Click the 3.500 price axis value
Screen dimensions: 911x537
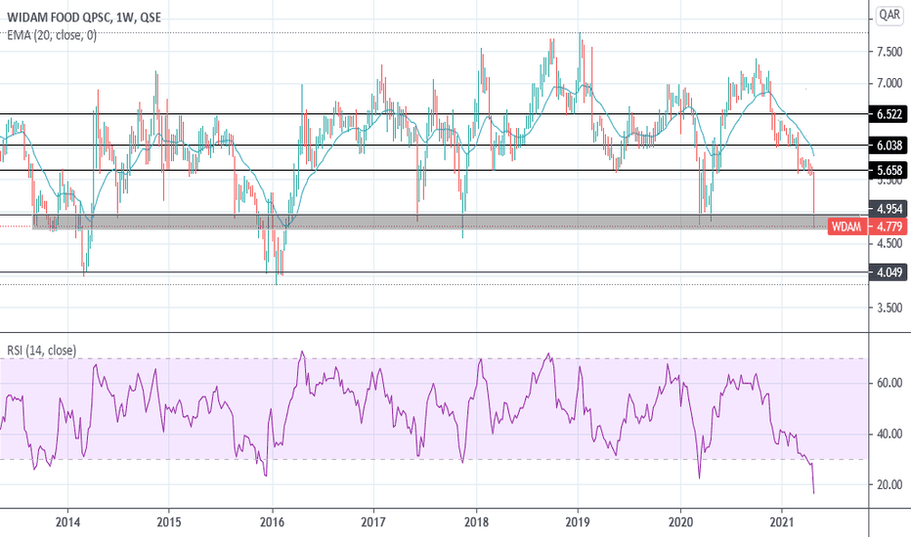[889, 308]
